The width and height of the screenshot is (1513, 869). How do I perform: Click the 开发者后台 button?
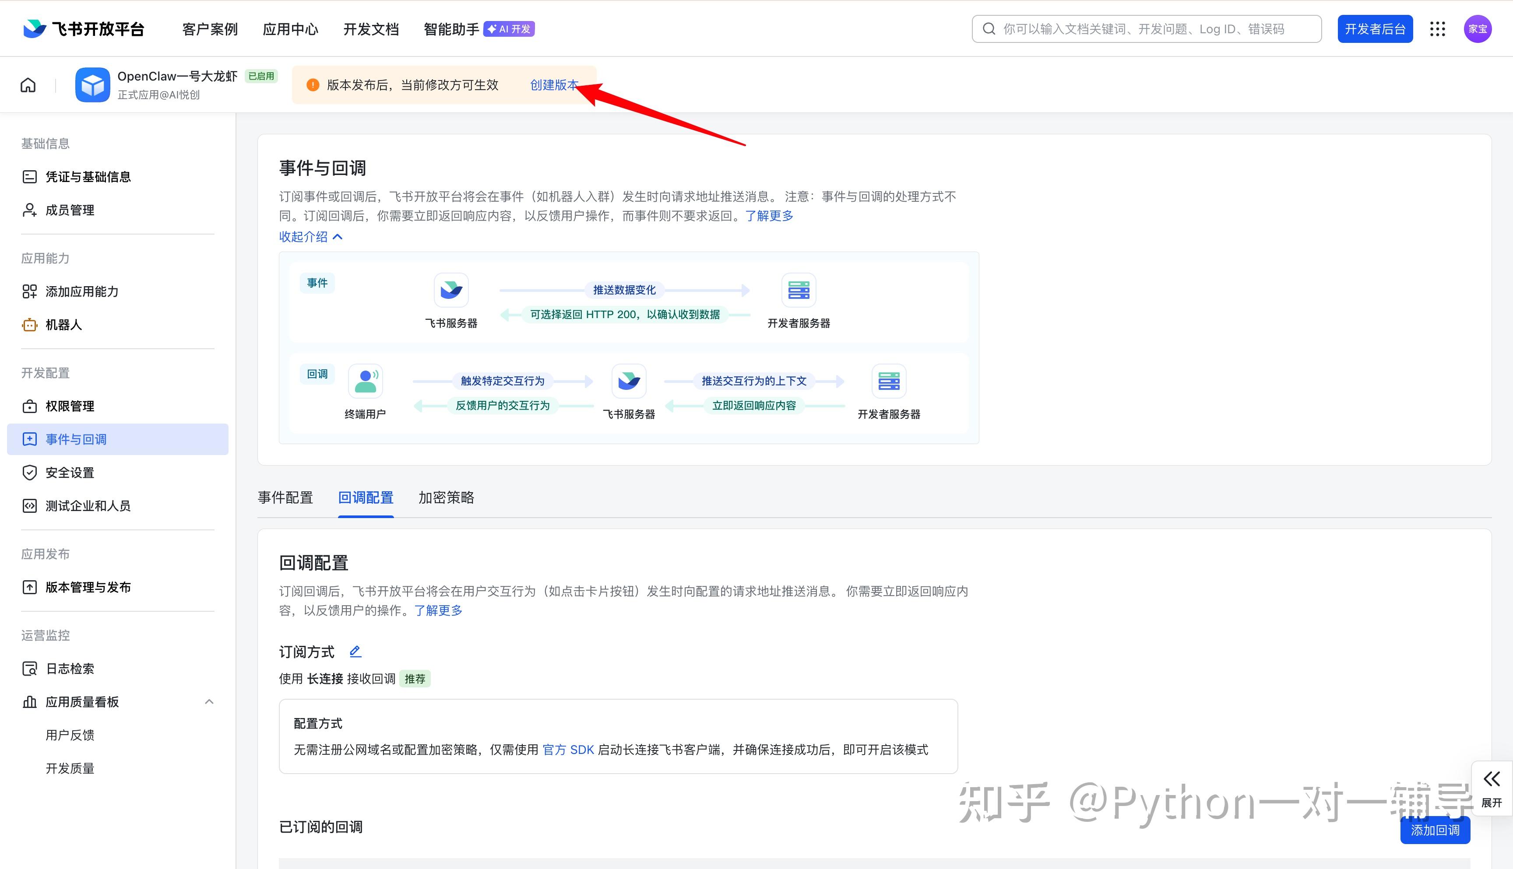pyautogui.click(x=1375, y=29)
